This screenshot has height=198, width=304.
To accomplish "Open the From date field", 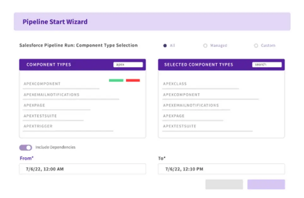I will pyautogui.click(x=82, y=169).
